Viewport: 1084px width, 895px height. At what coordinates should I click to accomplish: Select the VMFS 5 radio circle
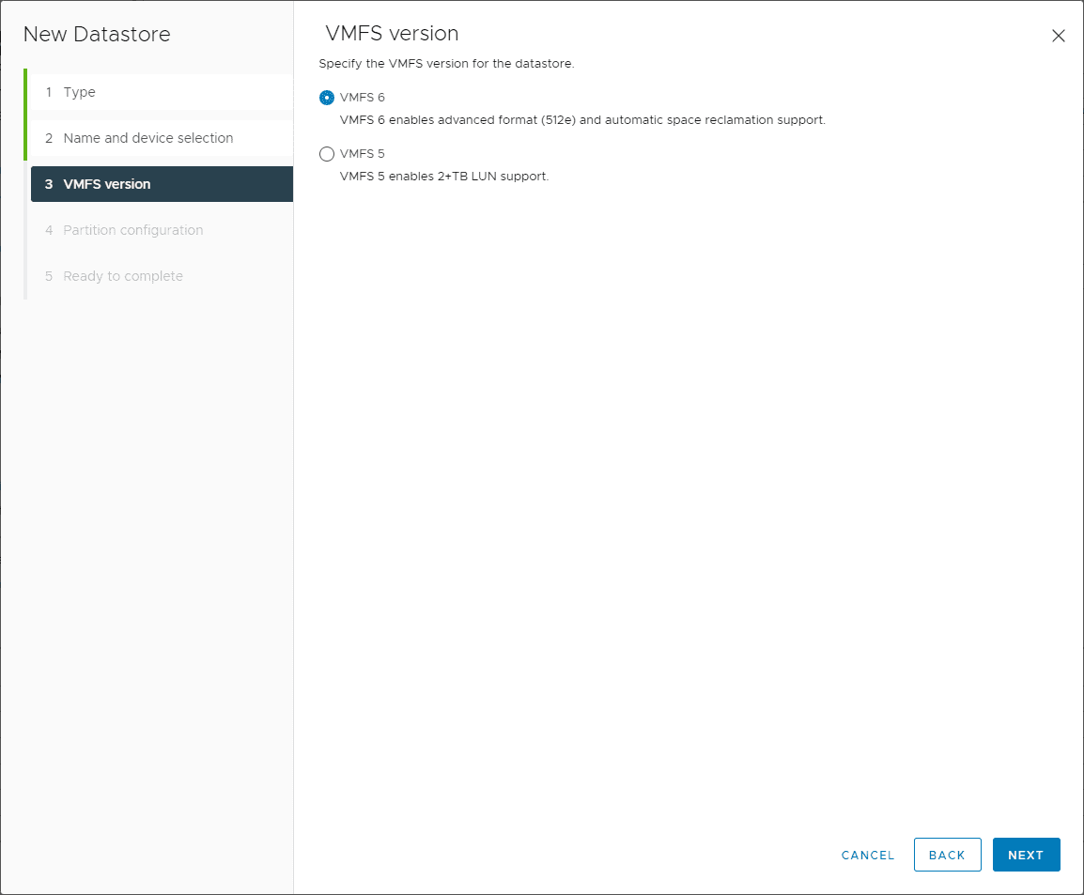[327, 154]
